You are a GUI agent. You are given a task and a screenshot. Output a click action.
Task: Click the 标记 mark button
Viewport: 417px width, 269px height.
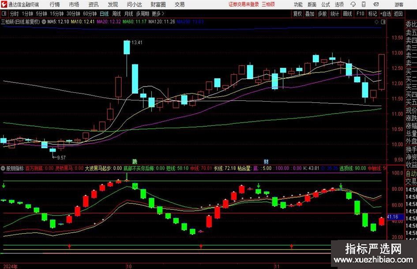372,14
